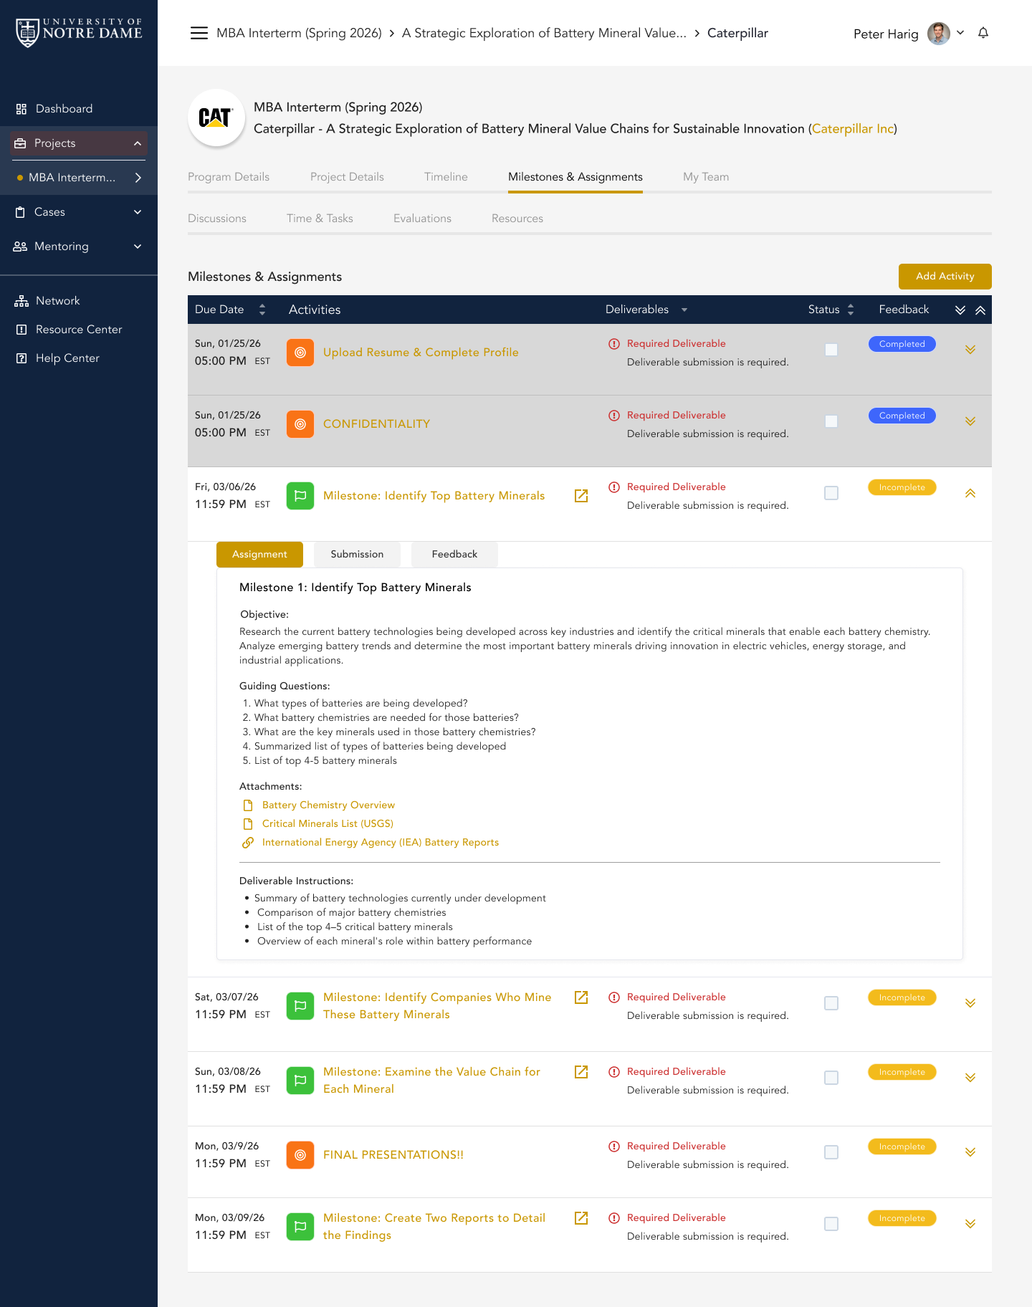The image size is (1032, 1307).
Task: Open the hamburger menu icon
Action: [199, 33]
